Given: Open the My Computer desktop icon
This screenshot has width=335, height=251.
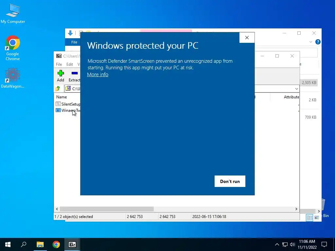Looking at the screenshot, I should tap(13, 13).
